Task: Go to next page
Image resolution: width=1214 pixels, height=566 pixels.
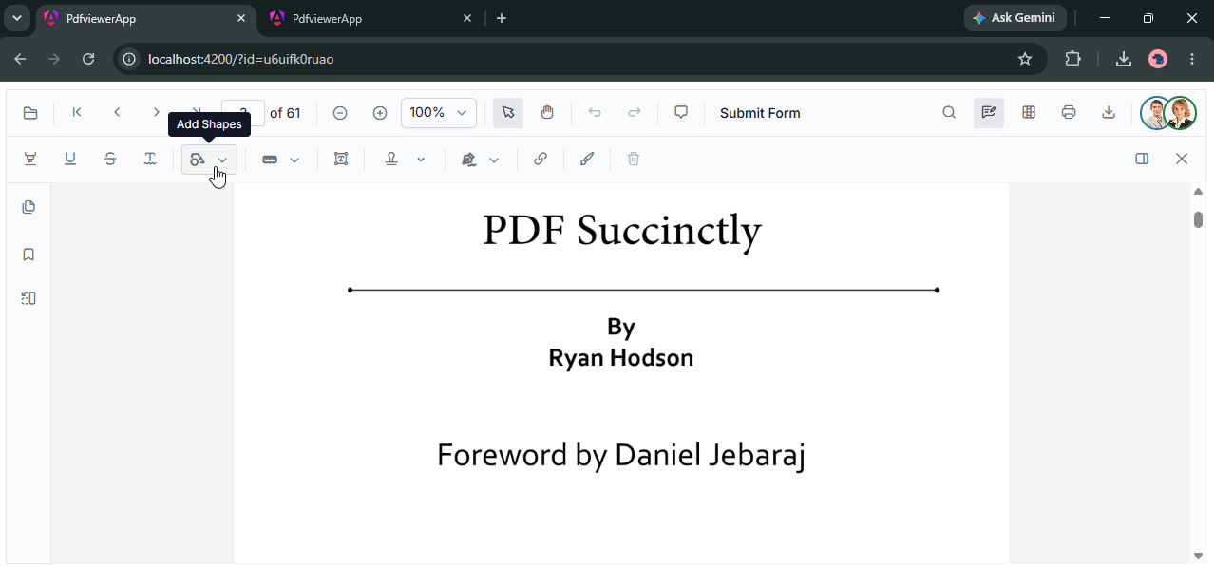Action: coord(156,112)
